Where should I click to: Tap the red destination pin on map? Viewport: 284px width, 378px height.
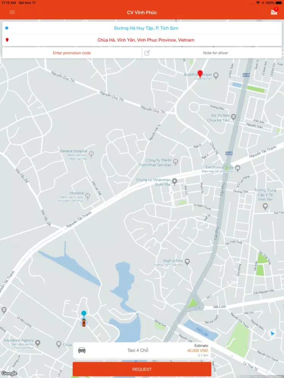pyautogui.click(x=200, y=73)
